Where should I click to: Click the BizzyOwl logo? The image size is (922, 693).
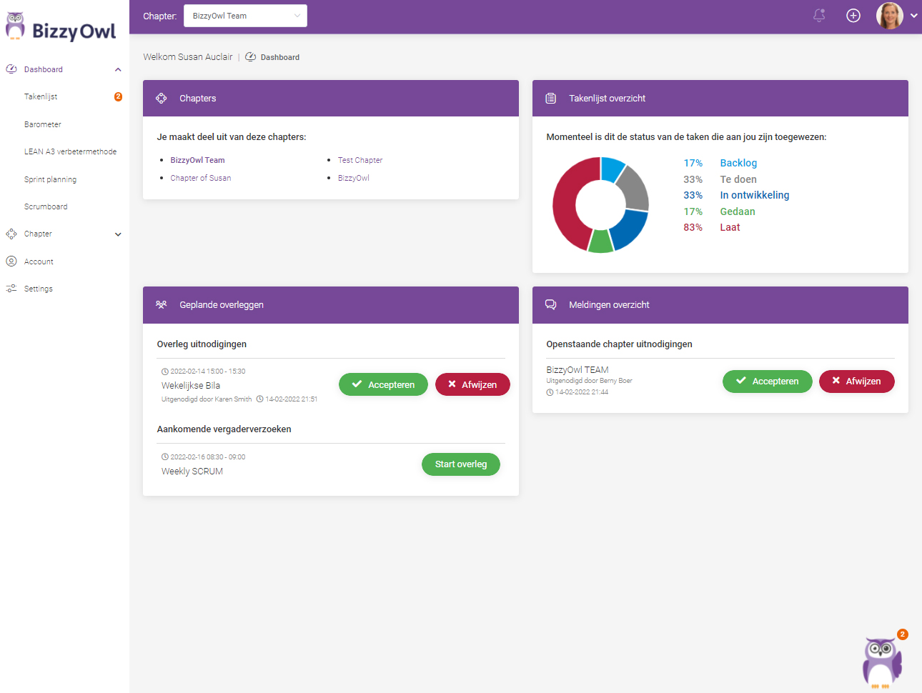click(61, 27)
